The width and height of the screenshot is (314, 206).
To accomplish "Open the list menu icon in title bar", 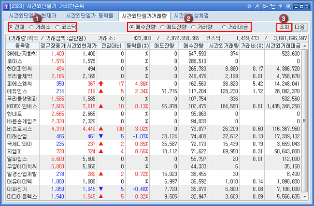I will coord(288,6).
